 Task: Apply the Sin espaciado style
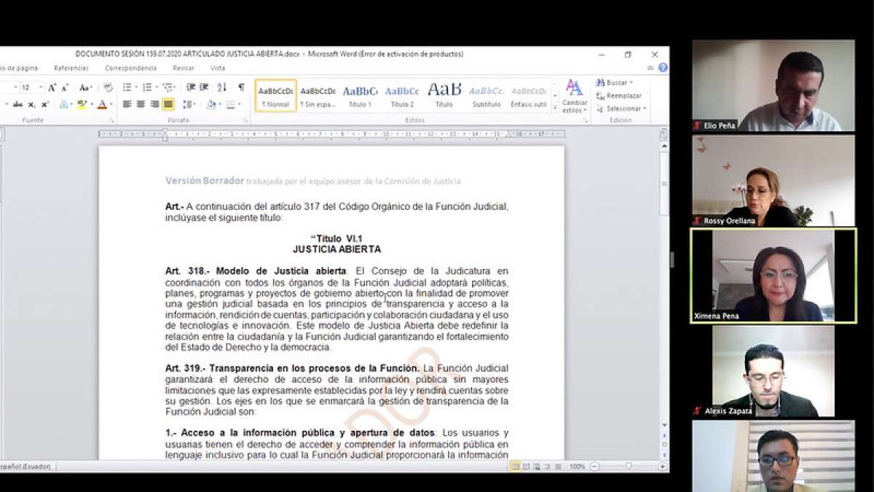coord(318,96)
